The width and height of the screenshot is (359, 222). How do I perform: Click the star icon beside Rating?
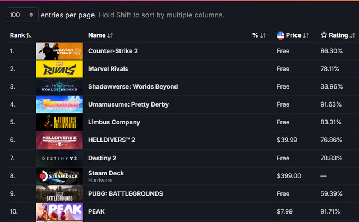point(324,35)
